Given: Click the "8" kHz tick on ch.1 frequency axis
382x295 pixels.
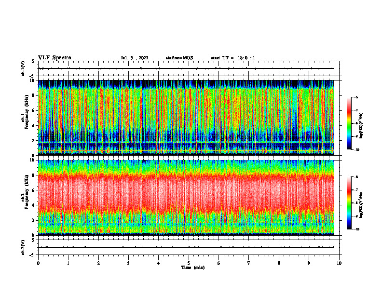Looking at the screenshot, I should (34, 95).
